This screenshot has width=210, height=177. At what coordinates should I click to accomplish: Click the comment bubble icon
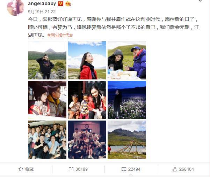124,169
